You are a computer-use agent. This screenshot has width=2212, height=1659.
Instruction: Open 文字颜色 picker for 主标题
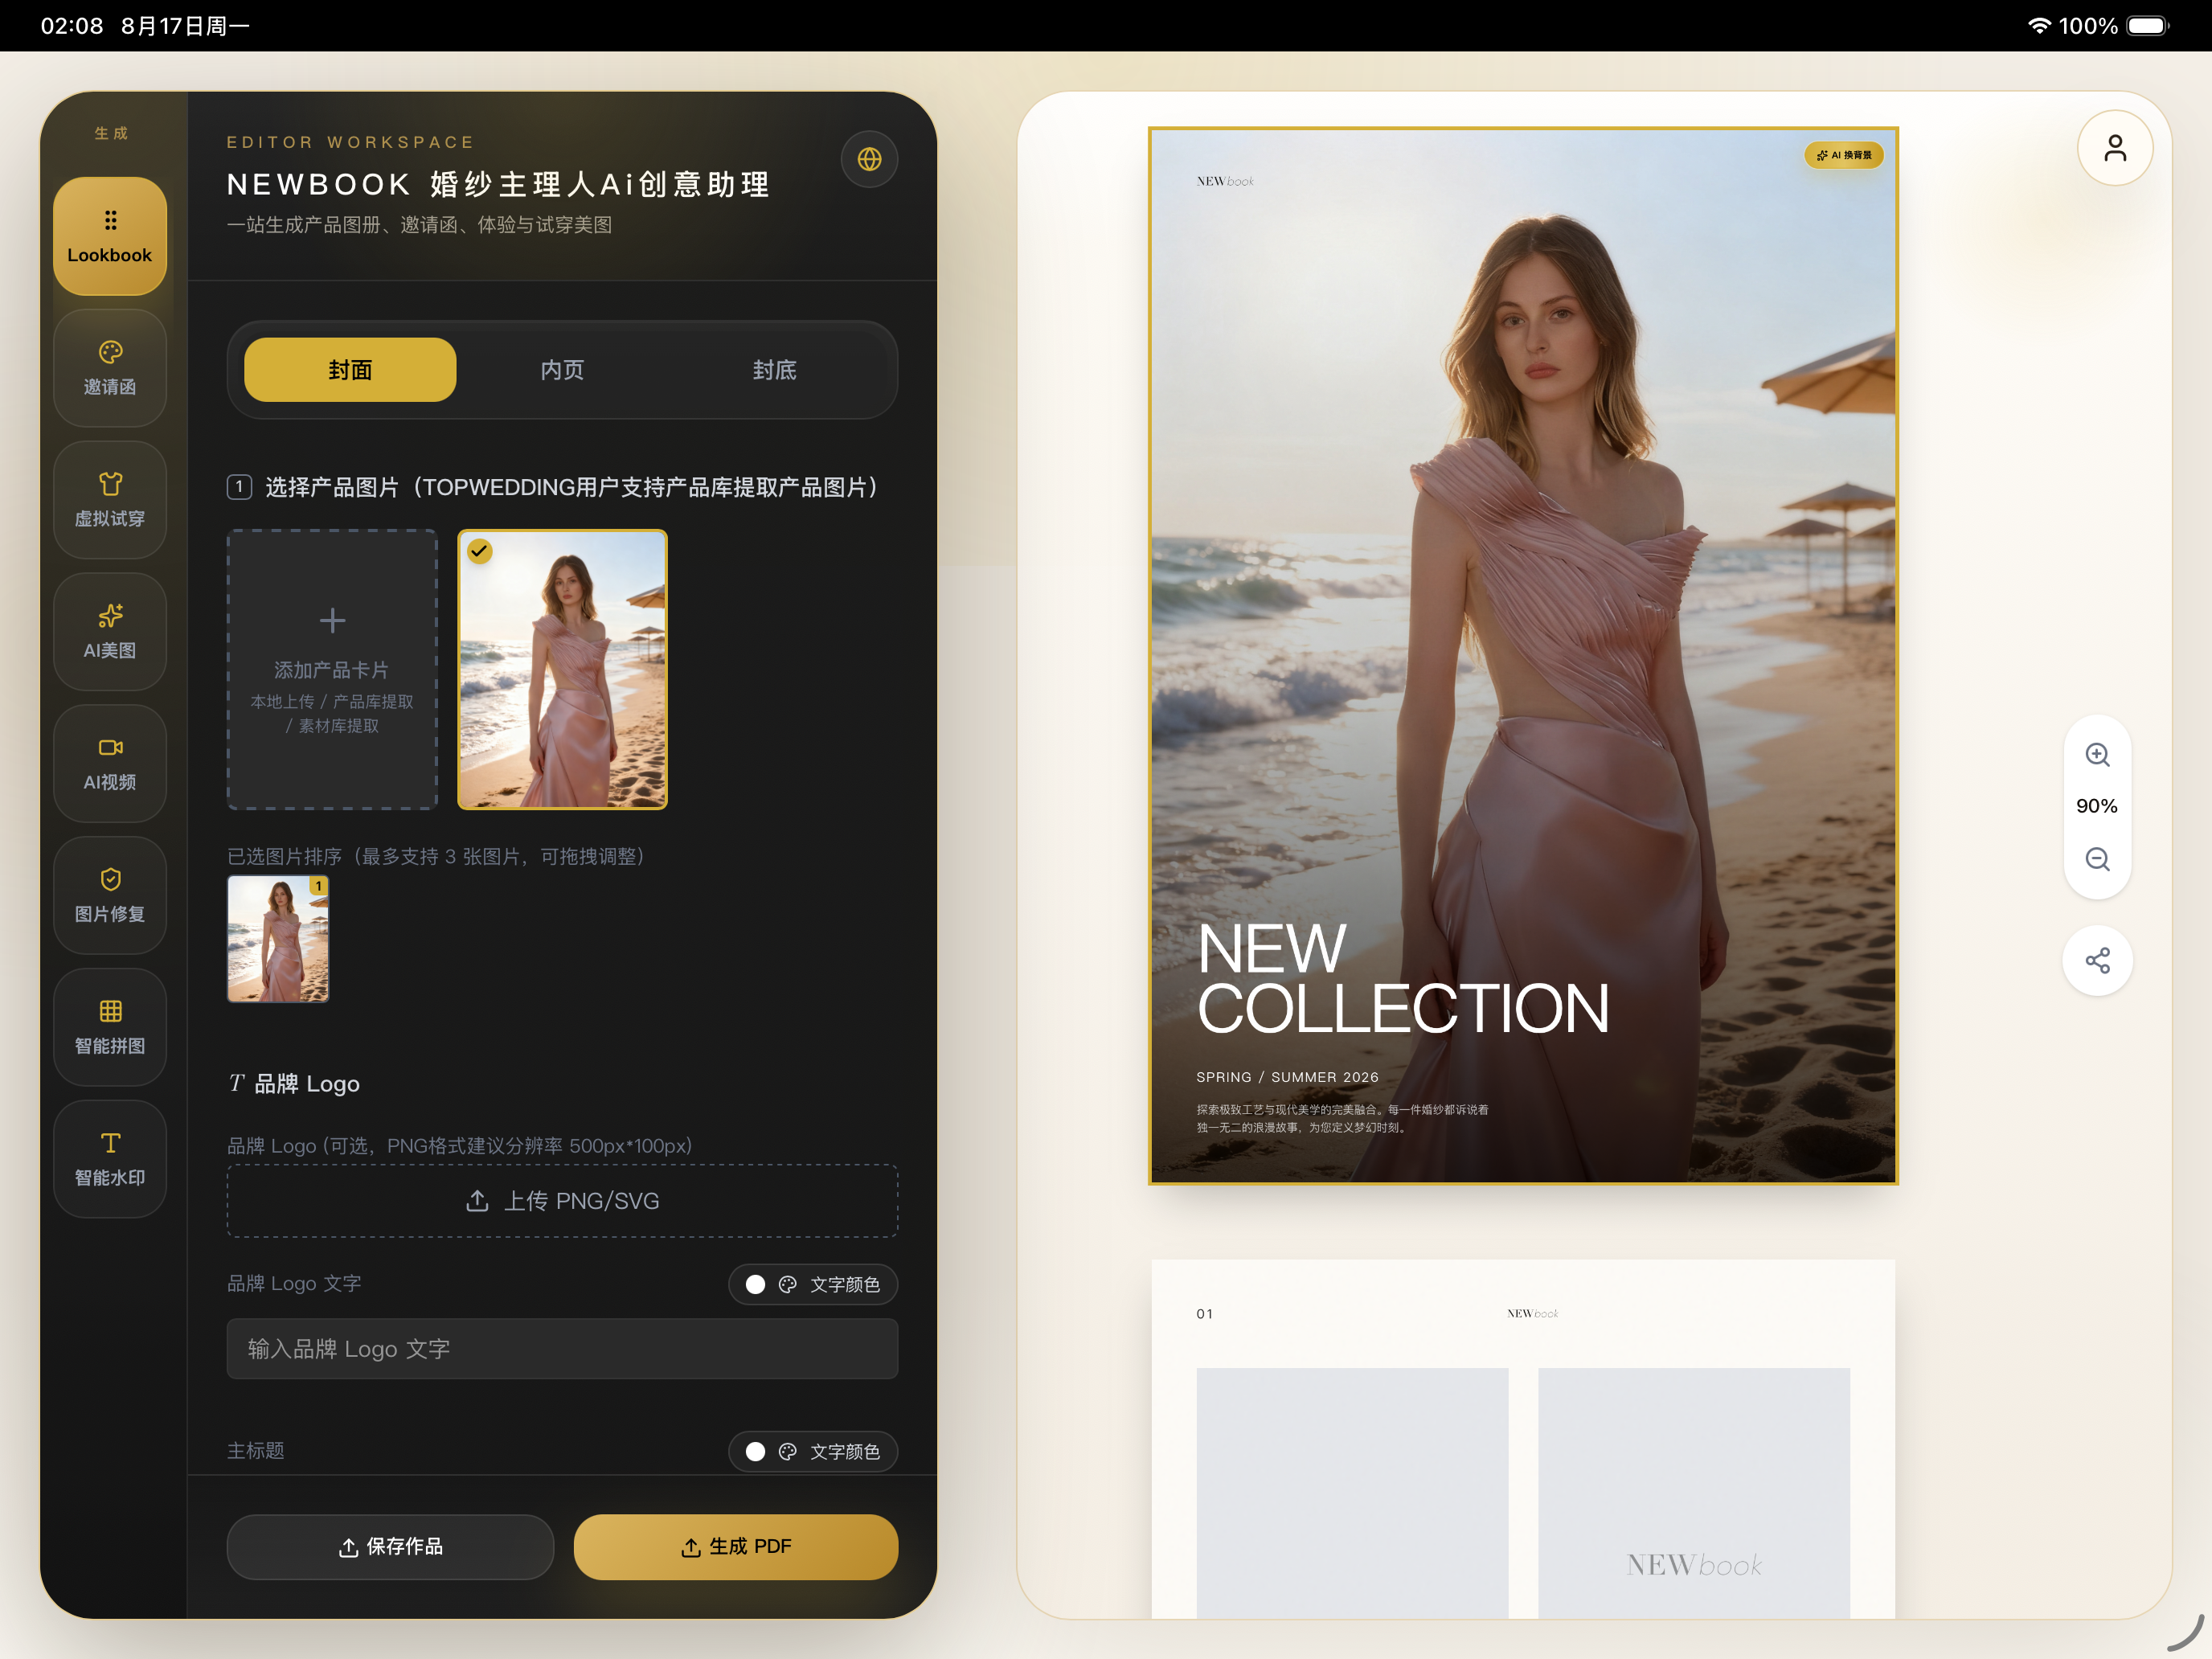pyautogui.click(x=813, y=1451)
